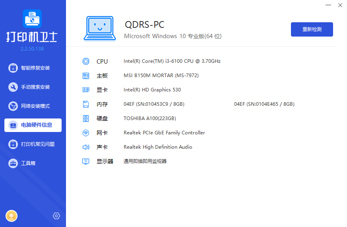Click the CPU chip icon
347x227 pixels.
tap(86, 61)
